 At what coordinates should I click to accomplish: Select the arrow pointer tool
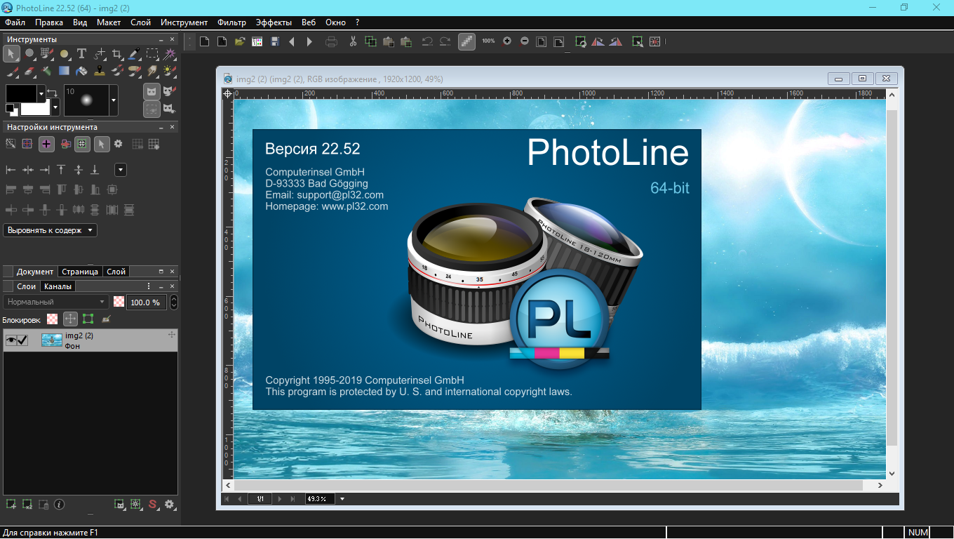tap(12, 53)
